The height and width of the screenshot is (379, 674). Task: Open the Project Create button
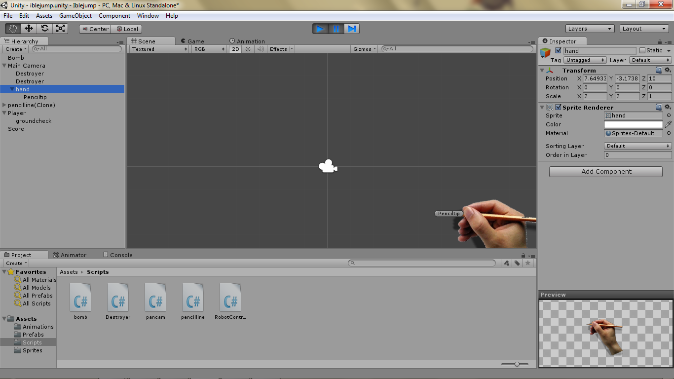tap(16, 263)
